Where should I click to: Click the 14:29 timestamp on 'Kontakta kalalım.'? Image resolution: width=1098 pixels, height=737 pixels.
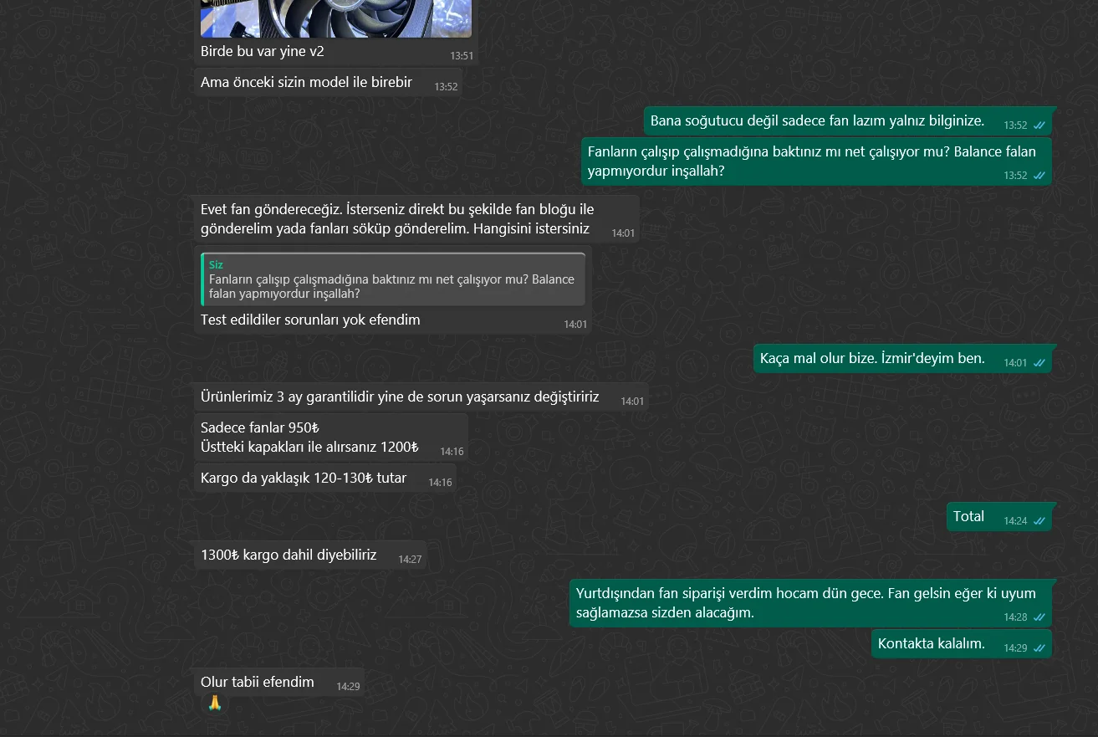tap(1015, 648)
